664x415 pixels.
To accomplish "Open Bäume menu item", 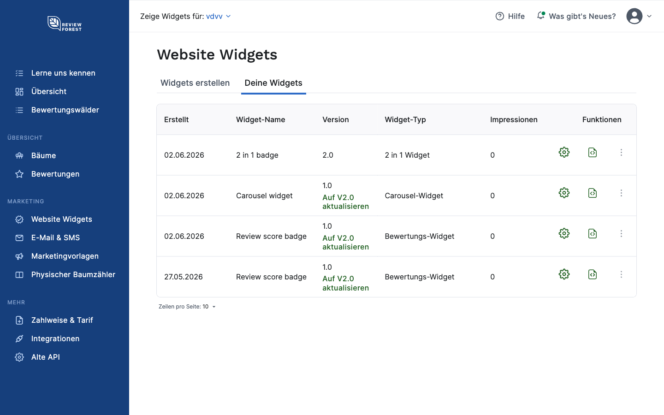I will [x=44, y=156].
